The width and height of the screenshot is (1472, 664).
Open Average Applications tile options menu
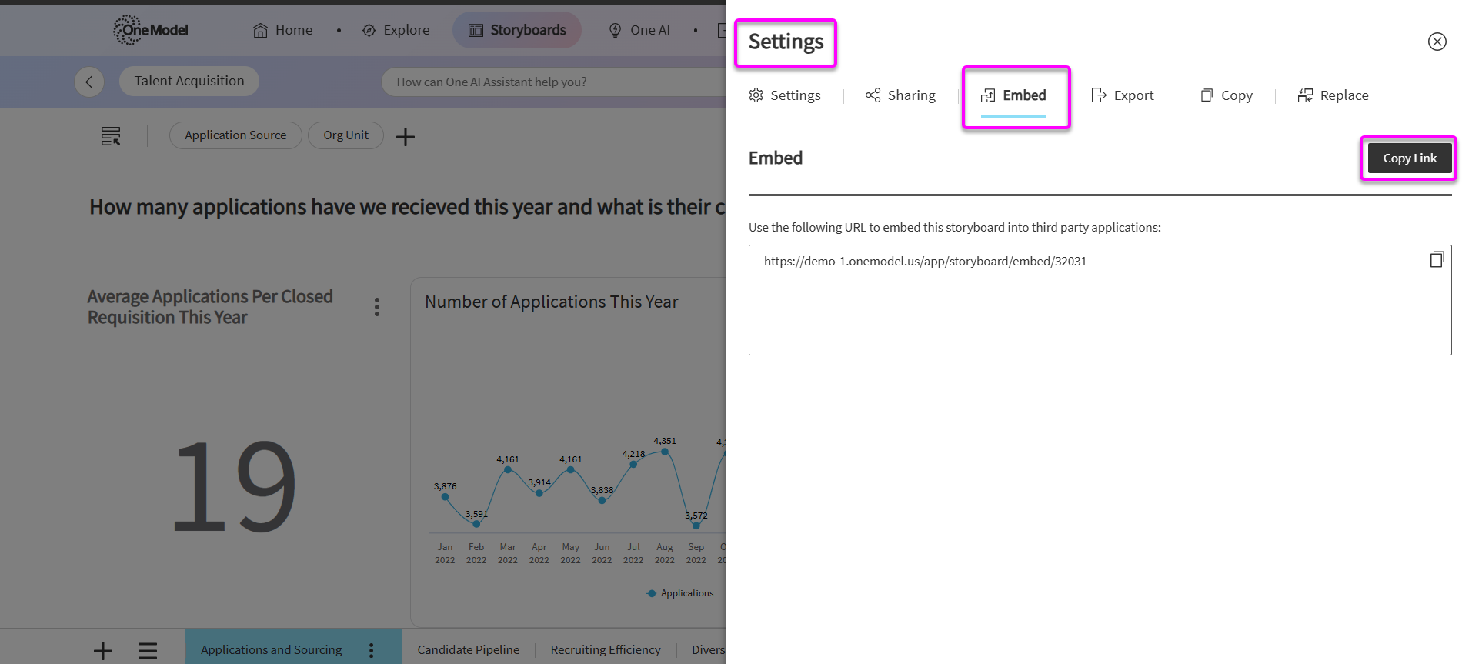377,307
